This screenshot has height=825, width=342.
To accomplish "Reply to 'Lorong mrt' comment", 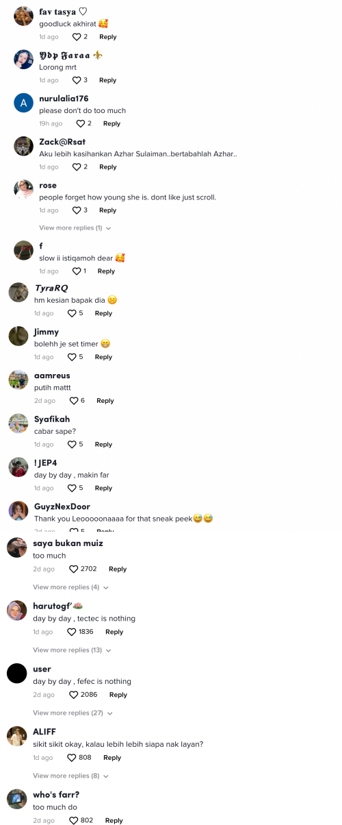I will coord(107,80).
